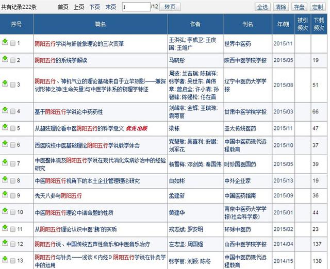Screen dimensions: 330x269
Task: Click download icon for record 7
Action: (x=5, y=162)
